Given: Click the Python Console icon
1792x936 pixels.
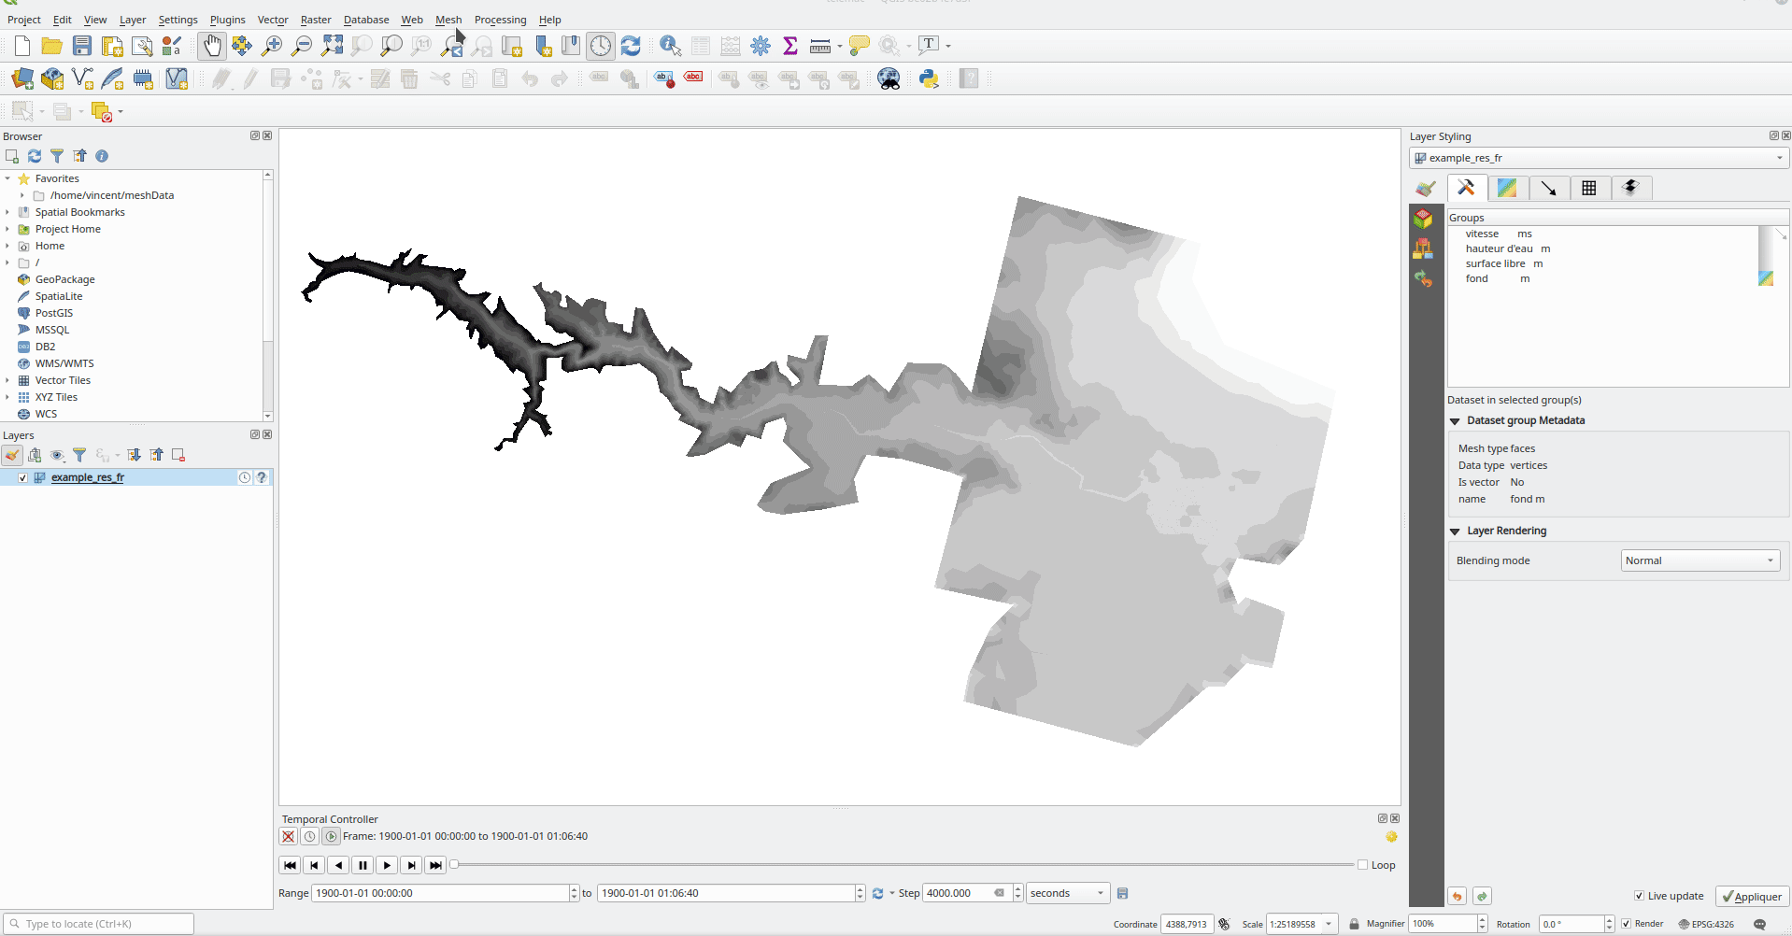Looking at the screenshot, I should [x=929, y=79].
